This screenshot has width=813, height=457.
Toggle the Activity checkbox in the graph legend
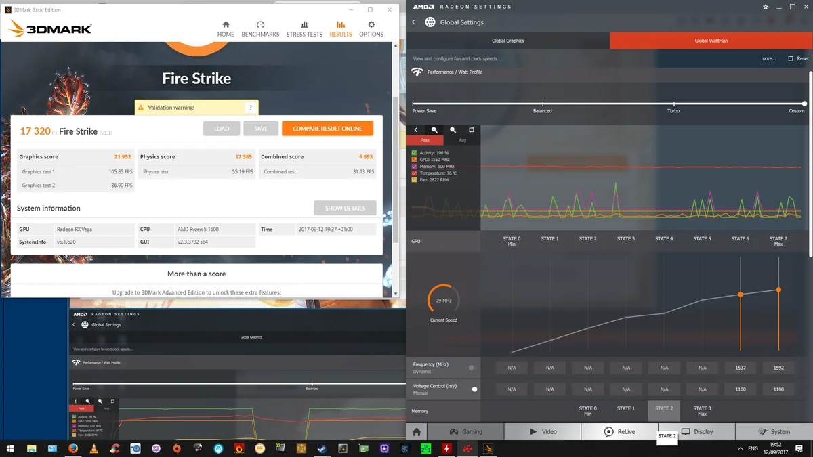click(414, 153)
